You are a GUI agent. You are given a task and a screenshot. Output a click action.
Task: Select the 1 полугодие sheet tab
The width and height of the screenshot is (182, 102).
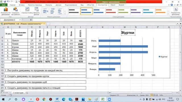point(18,93)
